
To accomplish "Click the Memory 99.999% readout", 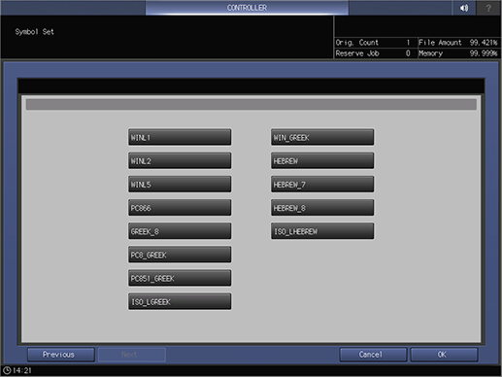I will click(459, 53).
